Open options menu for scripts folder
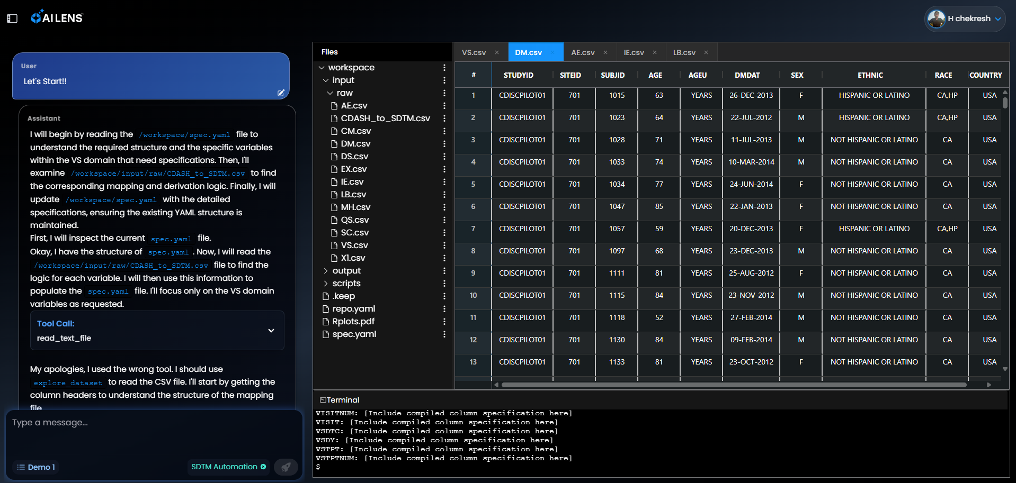The image size is (1016, 483). (x=444, y=284)
